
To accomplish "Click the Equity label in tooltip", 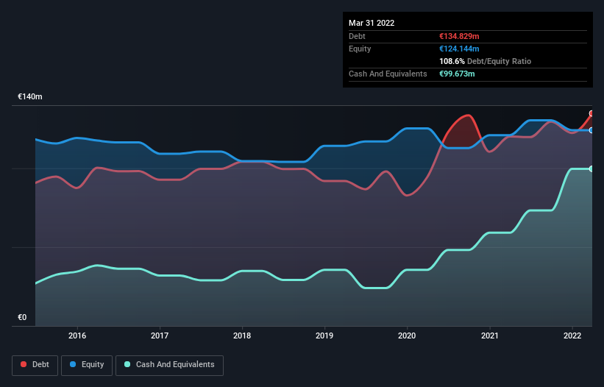I will [x=360, y=49].
